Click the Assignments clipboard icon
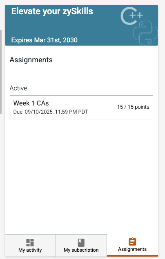 pos(132,242)
